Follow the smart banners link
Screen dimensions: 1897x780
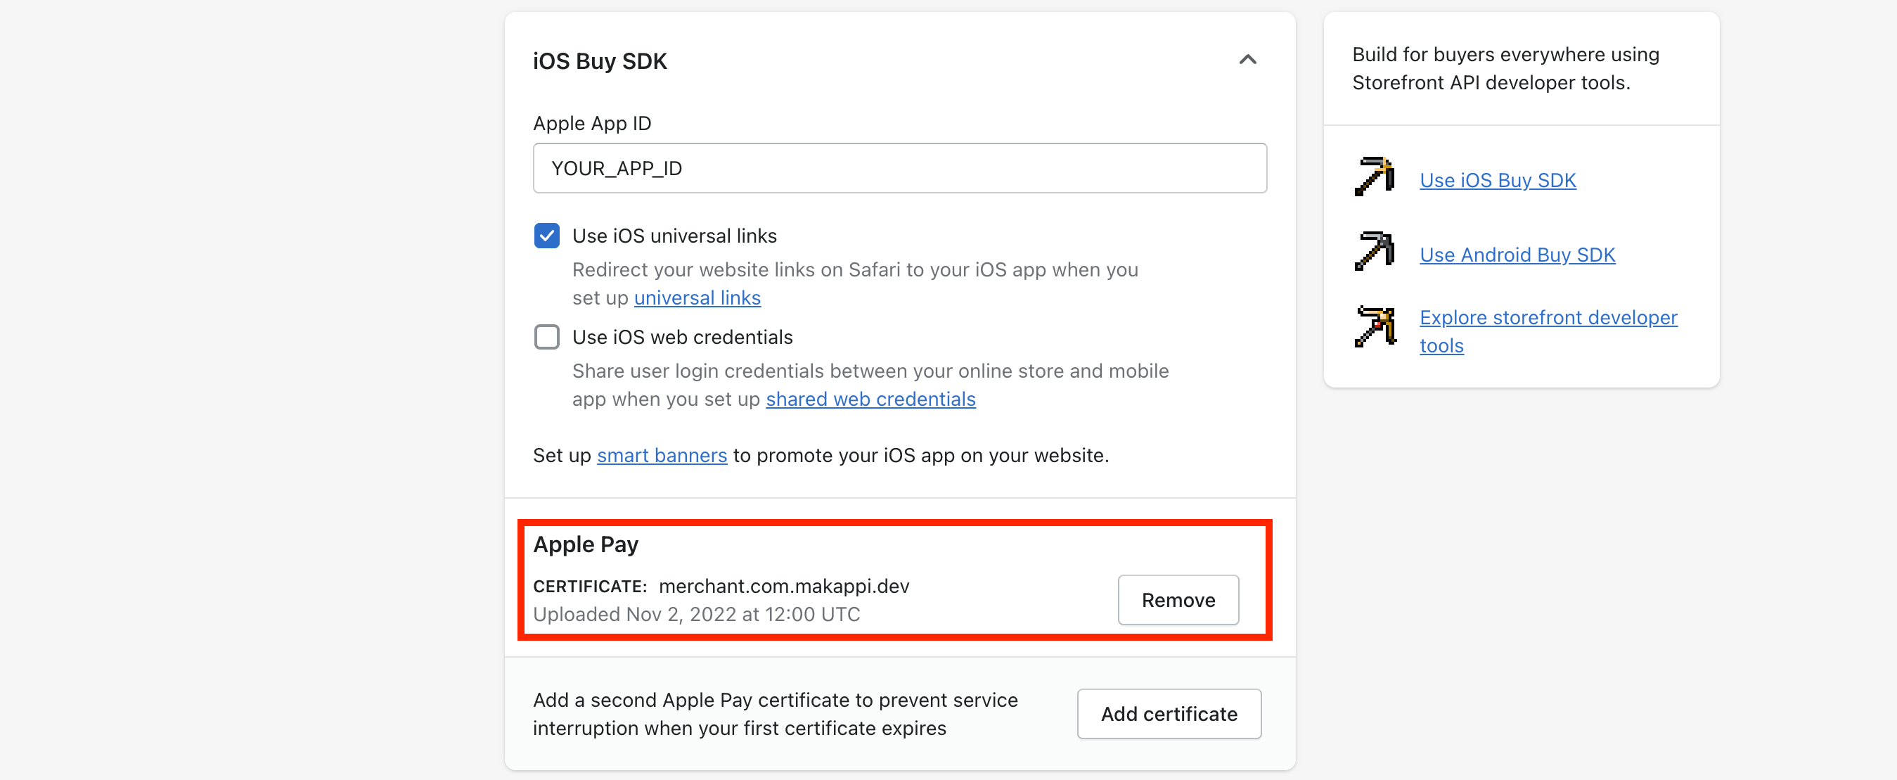[x=662, y=455]
